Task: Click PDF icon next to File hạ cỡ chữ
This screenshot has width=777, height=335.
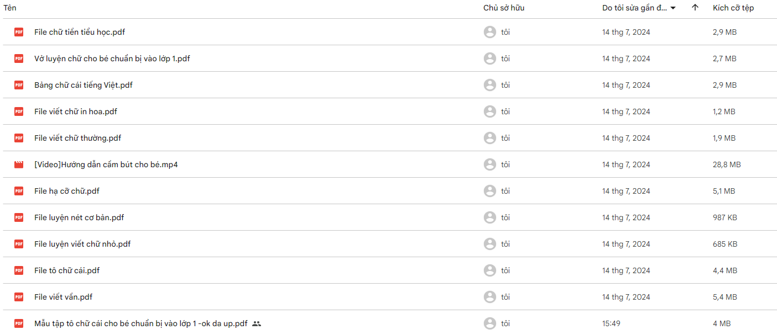Action: pos(19,191)
